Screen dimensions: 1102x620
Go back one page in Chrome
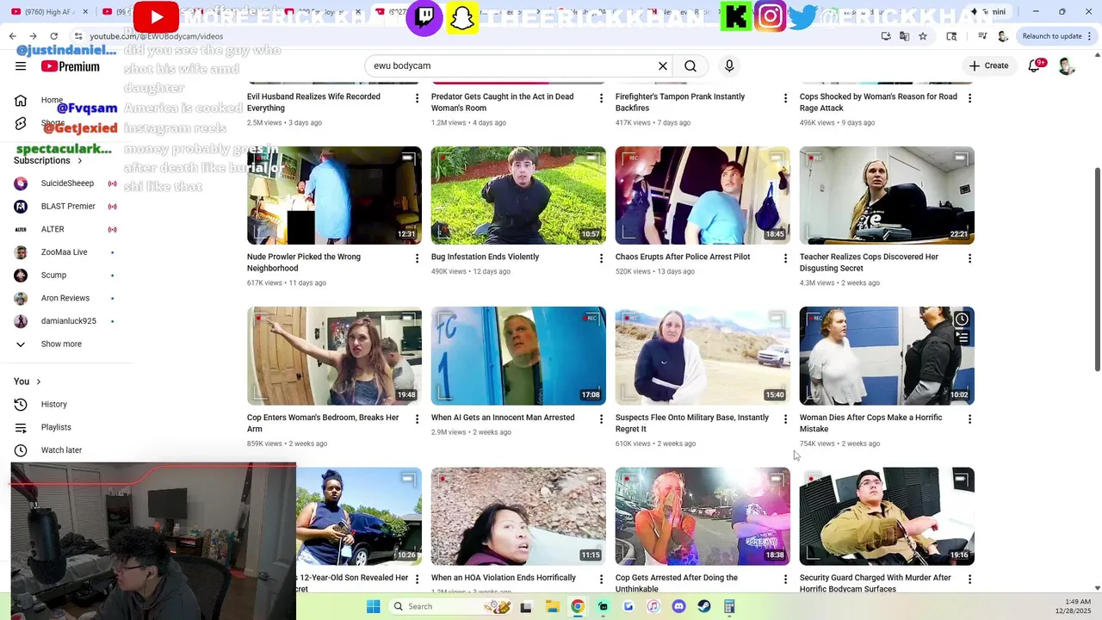pos(13,36)
